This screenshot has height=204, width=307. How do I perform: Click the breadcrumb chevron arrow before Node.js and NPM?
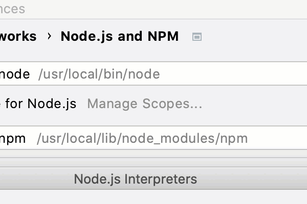(49, 37)
